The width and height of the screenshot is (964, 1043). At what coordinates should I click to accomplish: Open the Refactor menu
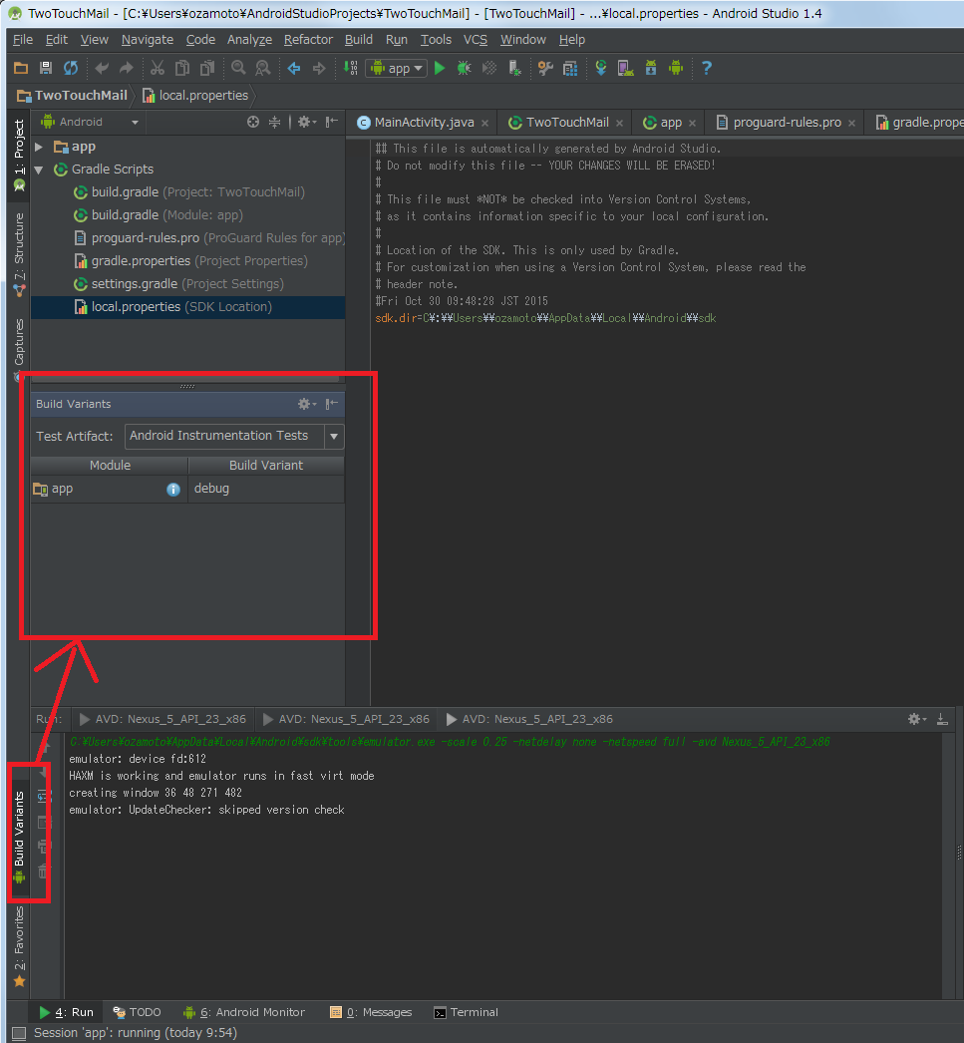308,39
